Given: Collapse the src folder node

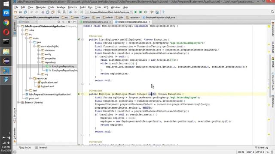Looking at the screenshot, I should (22, 34).
